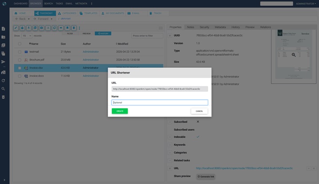Click the pencil edit toolbar icon
The height and width of the screenshot is (184, 319).
[16, 28]
